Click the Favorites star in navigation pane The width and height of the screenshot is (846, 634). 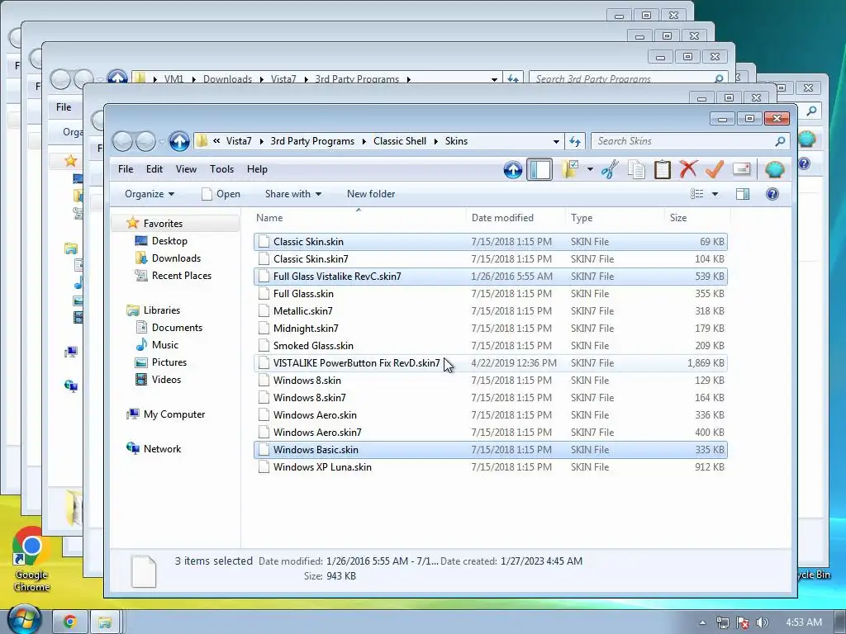(132, 223)
